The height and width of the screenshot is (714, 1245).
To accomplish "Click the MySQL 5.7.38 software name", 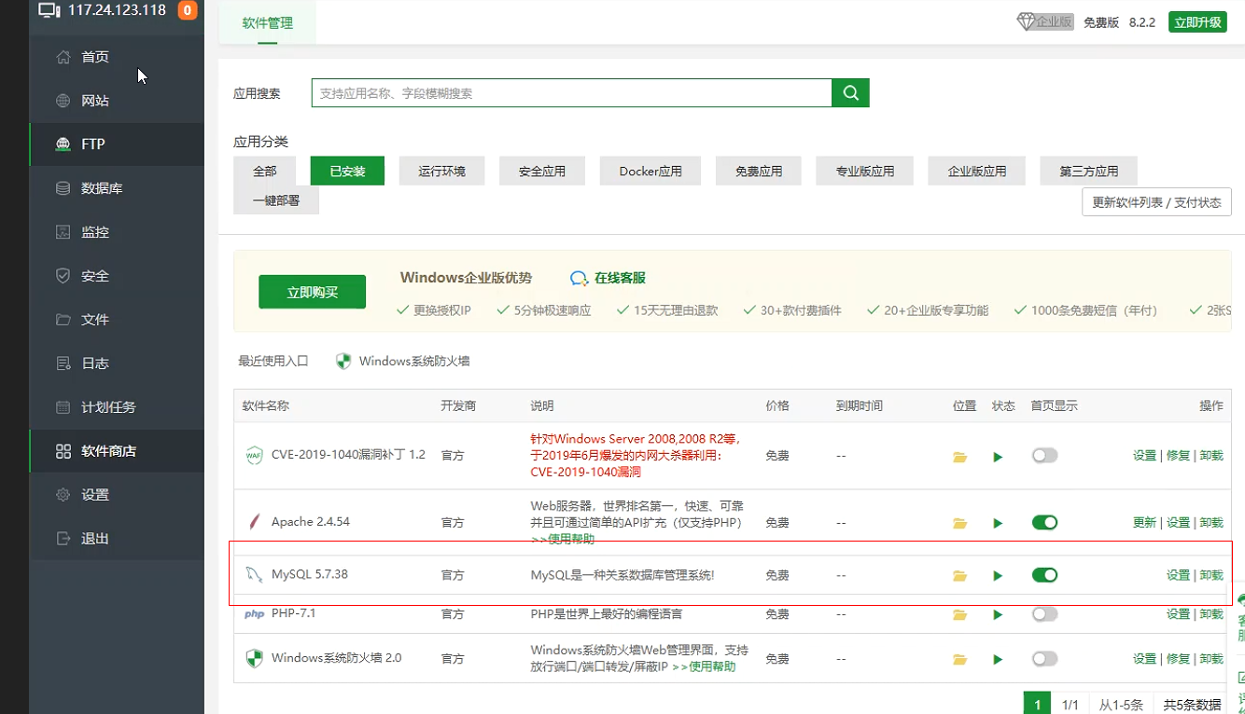I will (310, 574).
